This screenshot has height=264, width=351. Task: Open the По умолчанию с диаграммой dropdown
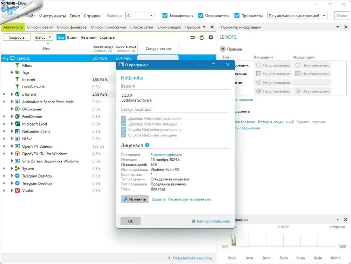click(x=297, y=16)
